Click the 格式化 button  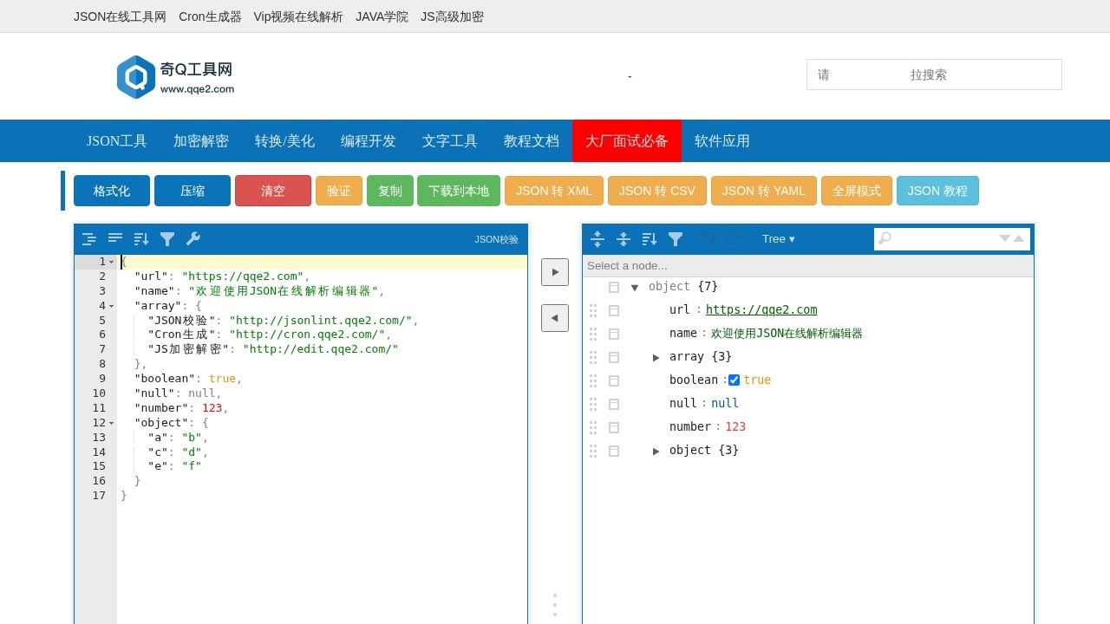tap(111, 191)
